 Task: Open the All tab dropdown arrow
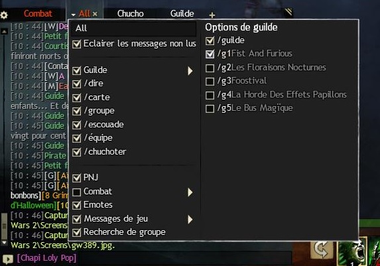74,15
